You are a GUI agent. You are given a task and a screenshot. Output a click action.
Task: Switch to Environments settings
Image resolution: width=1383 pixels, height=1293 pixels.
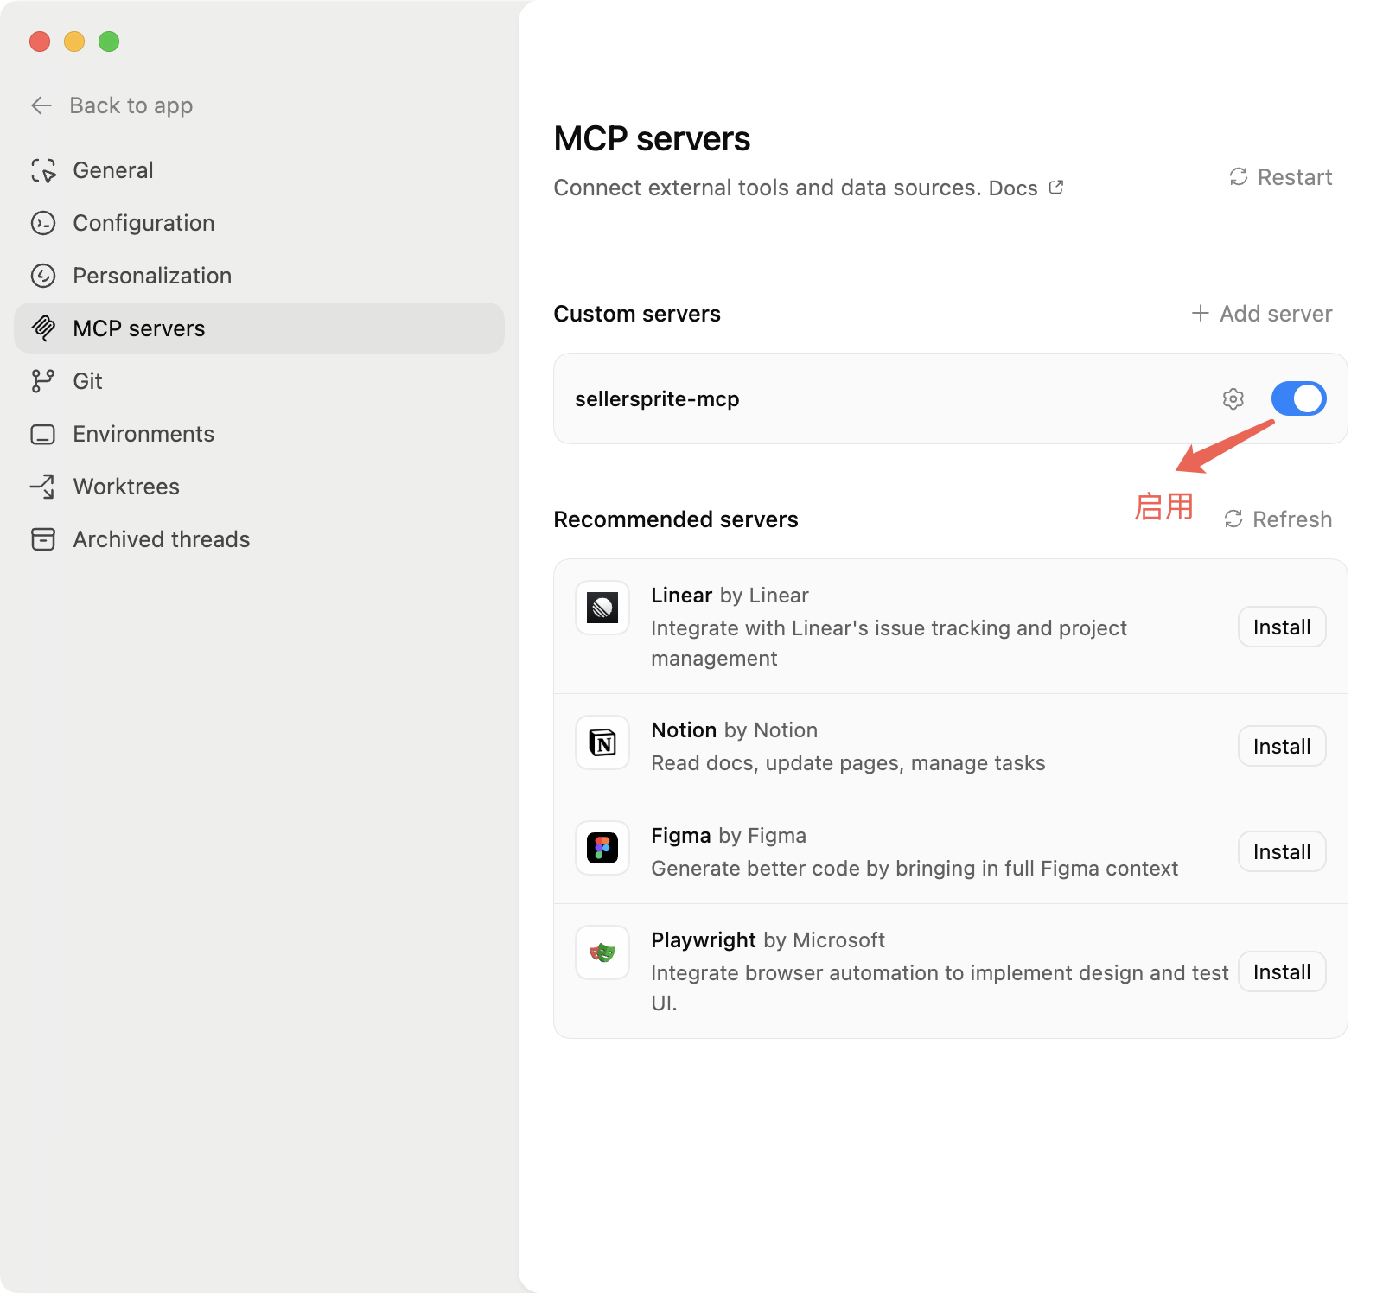[x=143, y=434]
